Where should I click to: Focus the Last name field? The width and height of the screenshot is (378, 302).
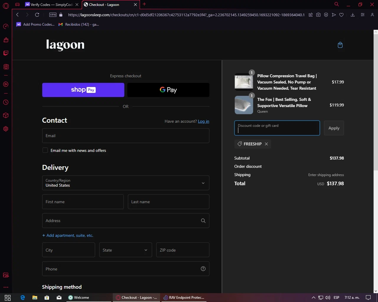169,202
